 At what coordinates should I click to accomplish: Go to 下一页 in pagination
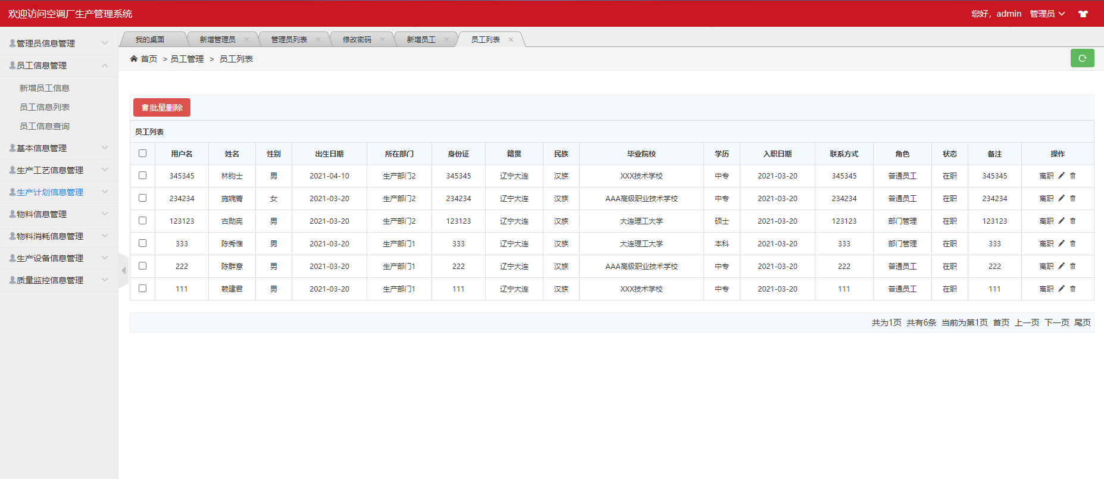1057,323
